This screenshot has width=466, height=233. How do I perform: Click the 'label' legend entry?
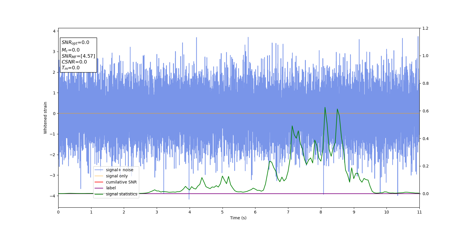coord(105,188)
